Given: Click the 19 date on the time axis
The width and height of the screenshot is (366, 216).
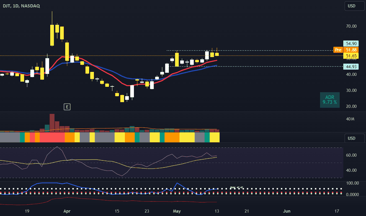Looking at the screenshot, I should pyautogui.click(x=27, y=211).
